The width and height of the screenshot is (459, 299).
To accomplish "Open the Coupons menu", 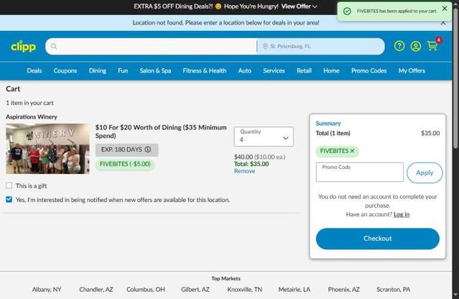I will coord(65,70).
